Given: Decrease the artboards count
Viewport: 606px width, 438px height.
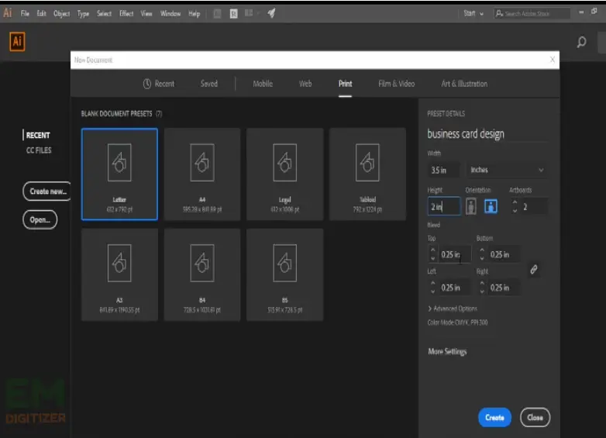Looking at the screenshot, I should click(515, 211).
